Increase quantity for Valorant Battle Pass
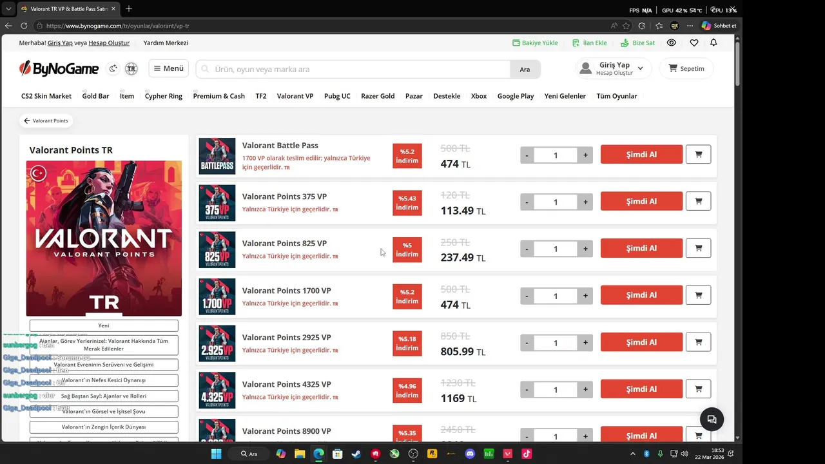The image size is (825, 464). point(585,155)
